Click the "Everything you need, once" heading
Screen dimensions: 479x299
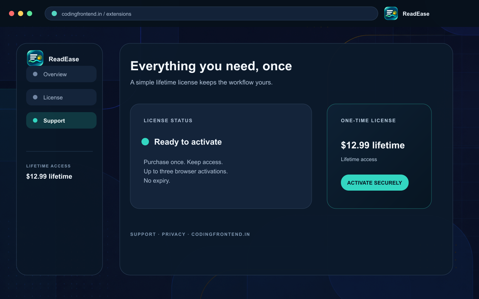pos(211,66)
